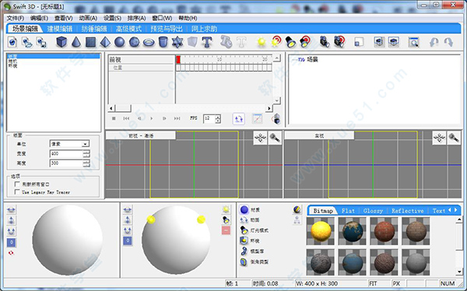
Task: Click the material gallery scroll-down arrow
Action: pyautogui.click(x=459, y=272)
